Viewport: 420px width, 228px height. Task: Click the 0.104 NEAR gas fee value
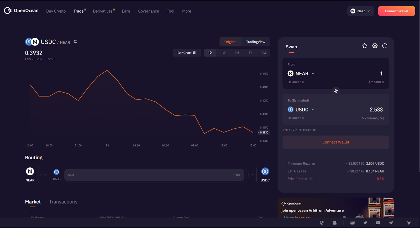375,171
